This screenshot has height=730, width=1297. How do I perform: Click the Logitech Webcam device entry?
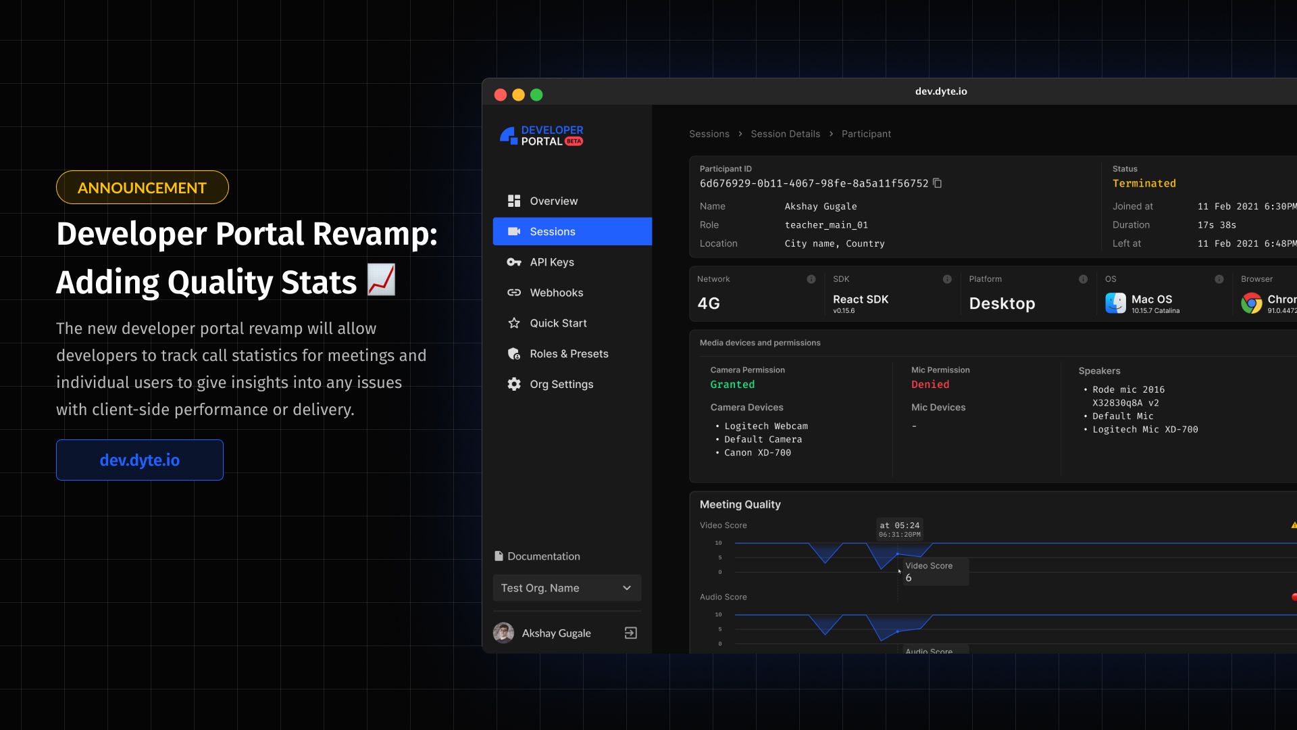coord(766,426)
